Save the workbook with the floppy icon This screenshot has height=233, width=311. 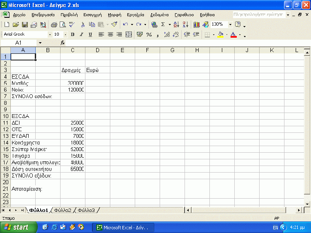click(x=25, y=24)
